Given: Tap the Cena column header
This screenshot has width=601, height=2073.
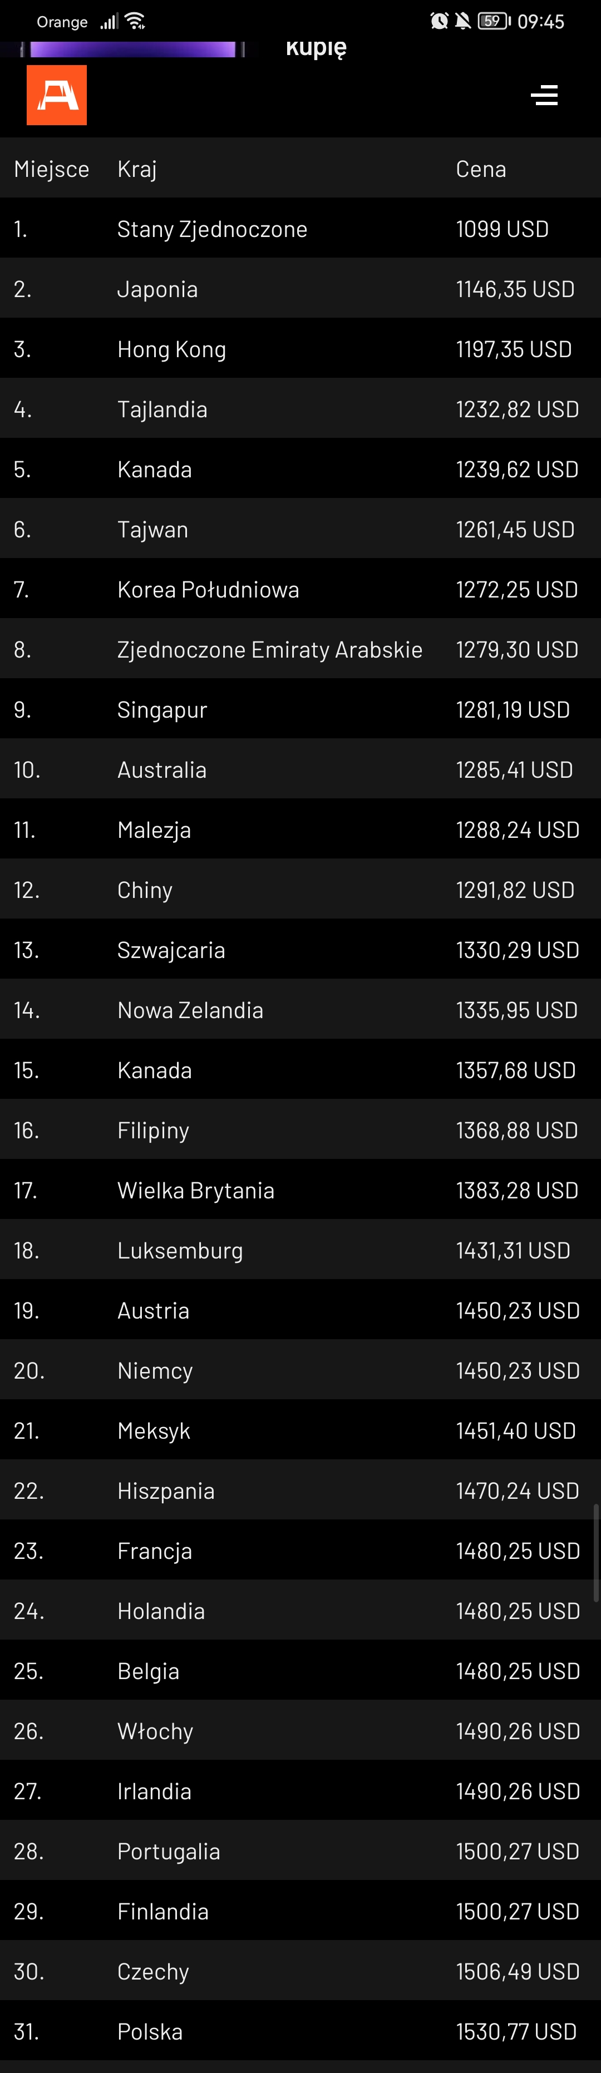Looking at the screenshot, I should (480, 169).
